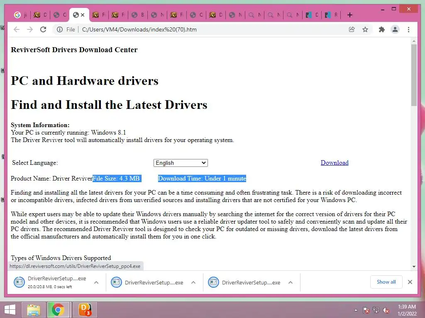
Task: Expand options chevron of the last download item
Action: click(290, 282)
